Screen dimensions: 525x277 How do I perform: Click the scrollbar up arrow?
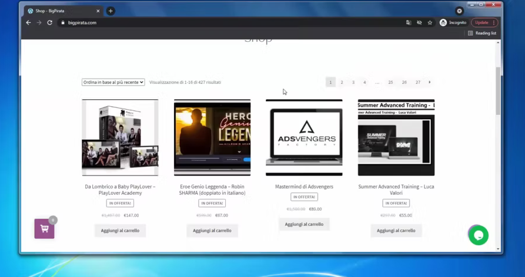point(498,43)
